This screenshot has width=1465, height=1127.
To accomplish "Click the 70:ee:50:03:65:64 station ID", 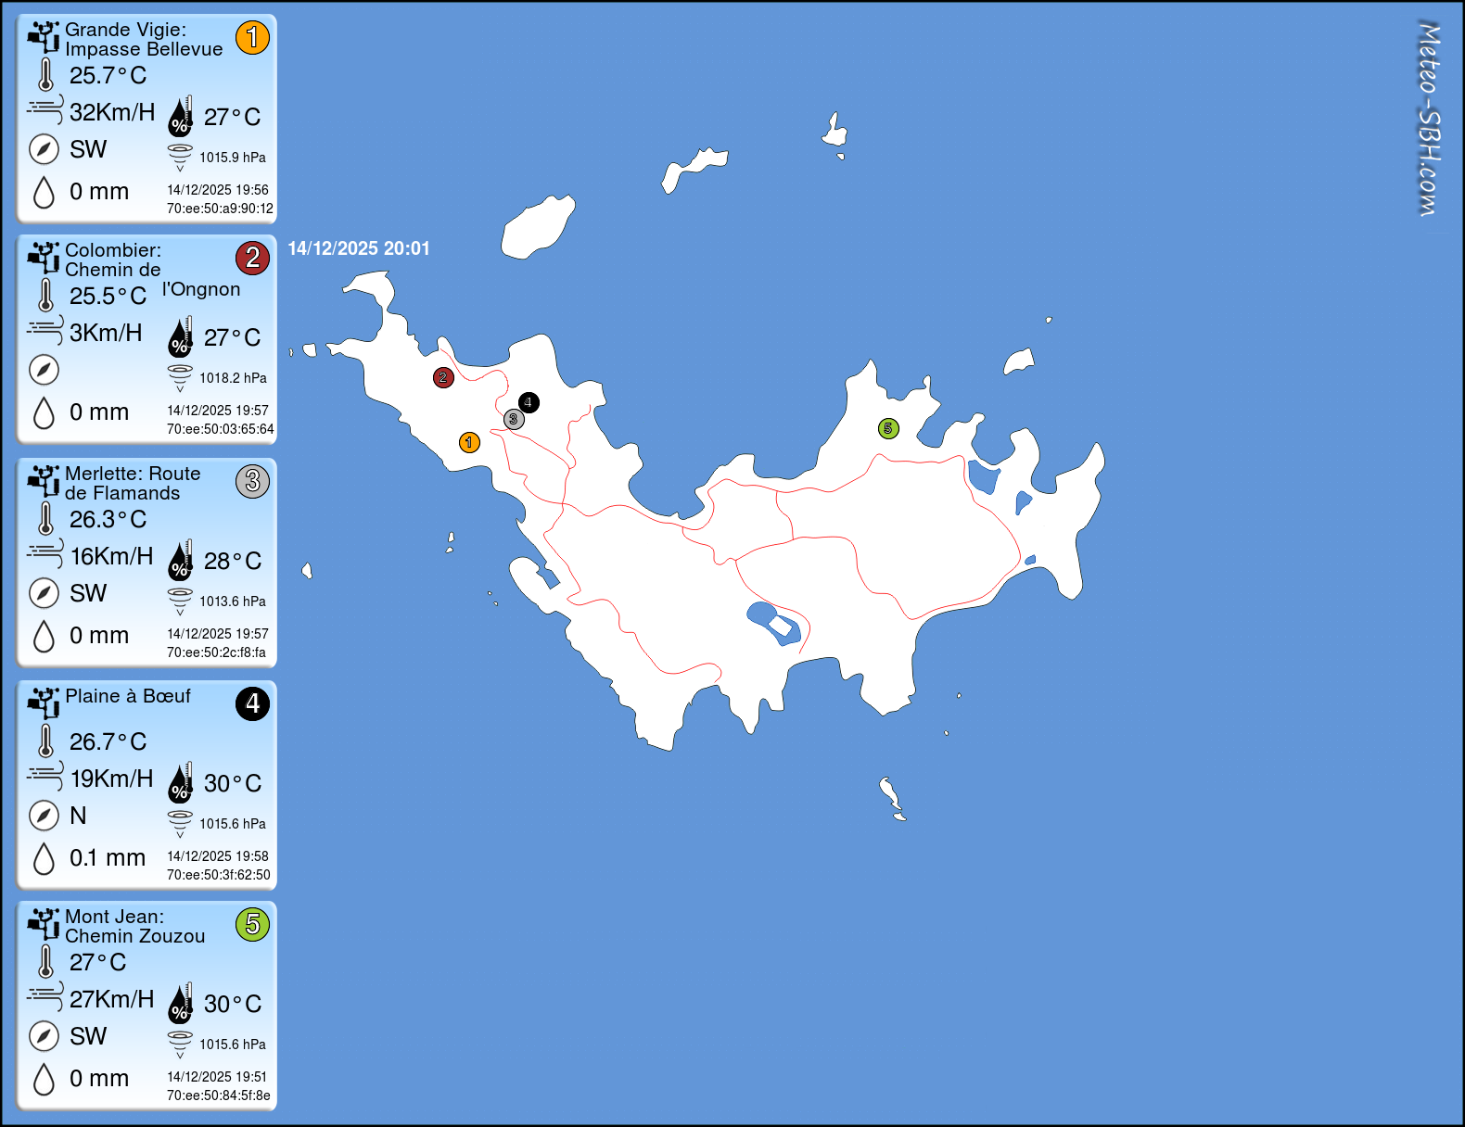I will point(221,429).
